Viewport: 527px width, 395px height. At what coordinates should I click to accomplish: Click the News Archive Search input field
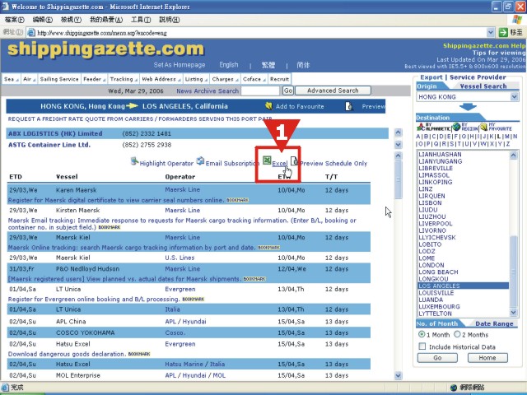point(260,91)
